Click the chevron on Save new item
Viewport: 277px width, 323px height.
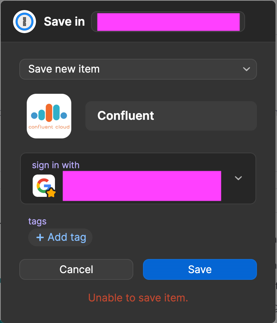(x=246, y=69)
